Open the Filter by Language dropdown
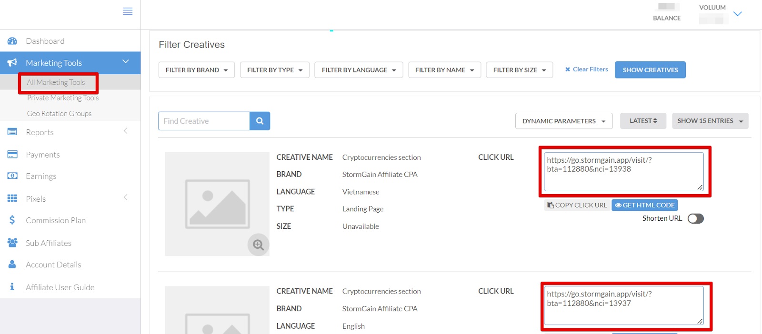Viewport: 762px width, 334px height. [358, 70]
